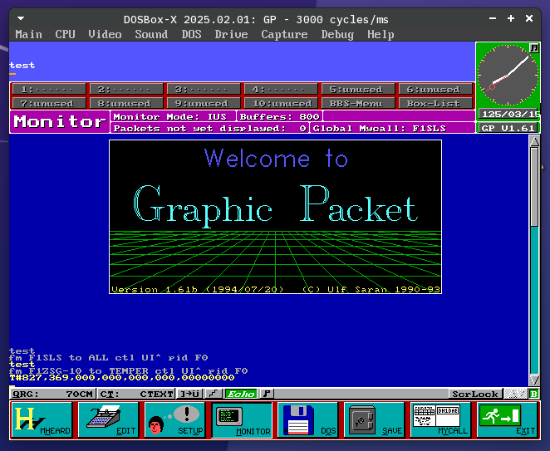Select channel 6:unused button
The width and height of the screenshot is (550, 451).
tap(435, 89)
